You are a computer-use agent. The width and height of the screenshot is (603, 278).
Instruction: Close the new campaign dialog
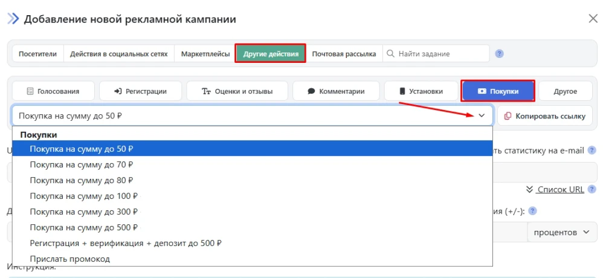click(593, 19)
